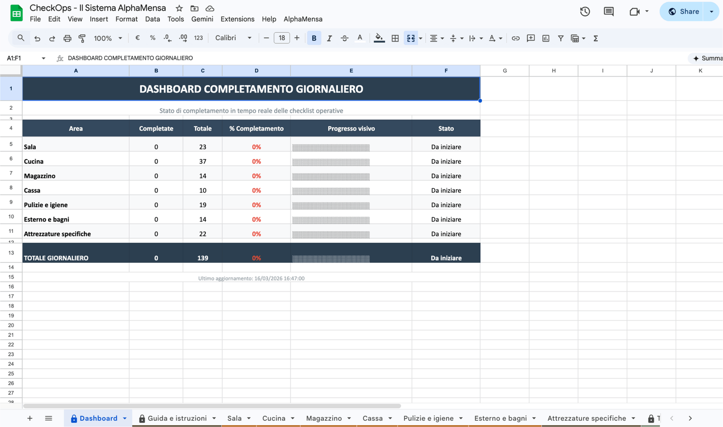Image resolution: width=723 pixels, height=427 pixels.
Task: Open version history clock icon
Action: 585,12
